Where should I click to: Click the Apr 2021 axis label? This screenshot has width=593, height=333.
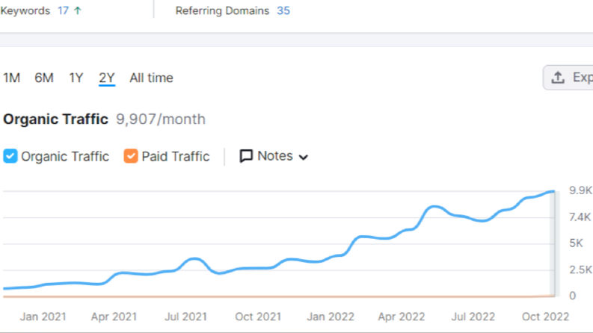[x=114, y=317]
